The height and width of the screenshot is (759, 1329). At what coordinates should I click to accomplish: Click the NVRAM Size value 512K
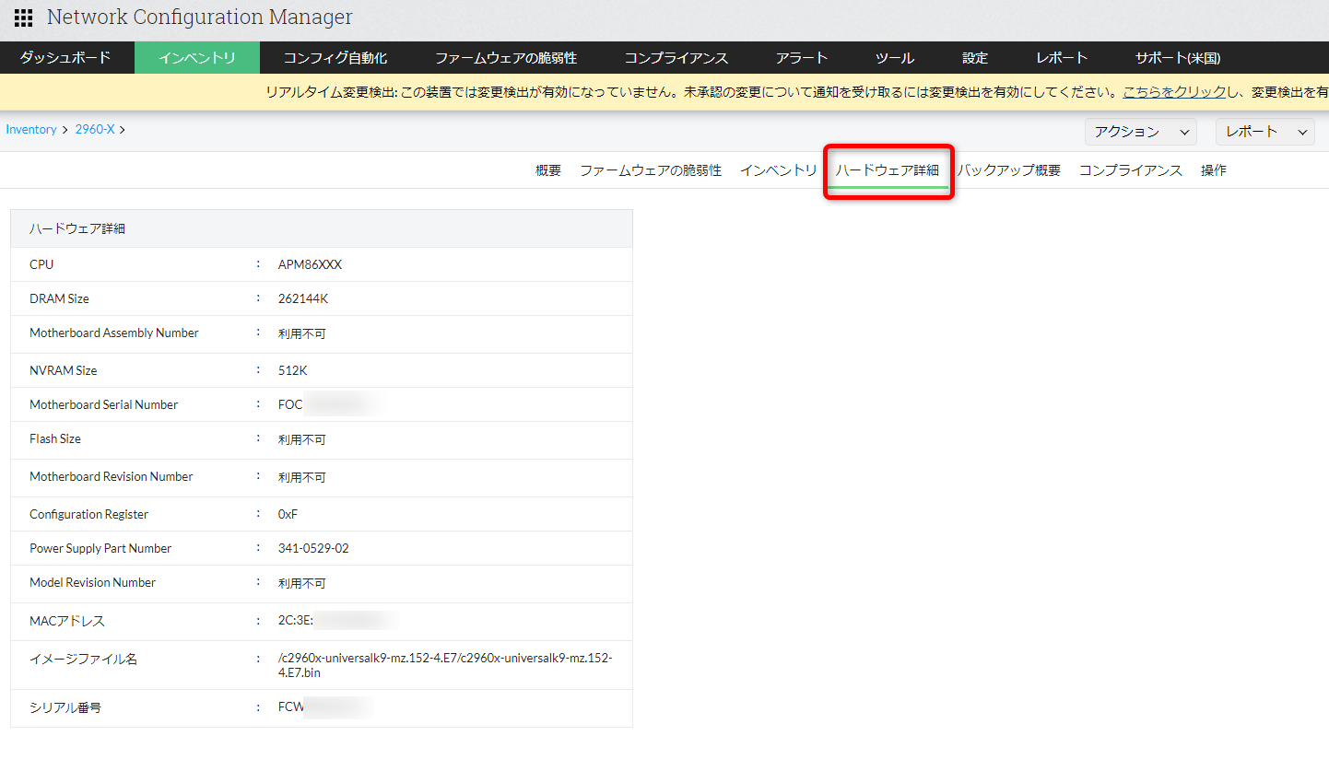click(293, 370)
